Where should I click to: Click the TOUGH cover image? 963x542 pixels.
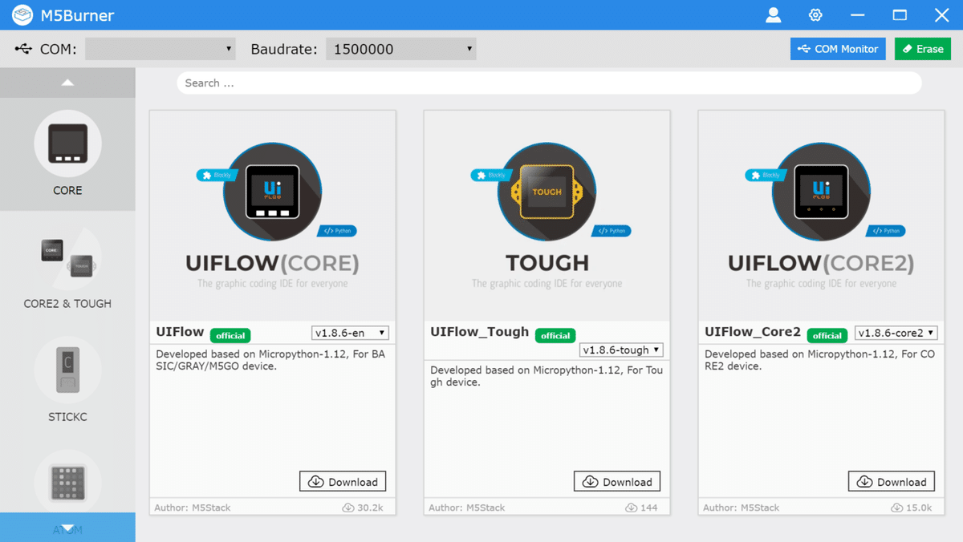(x=547, y=216)
